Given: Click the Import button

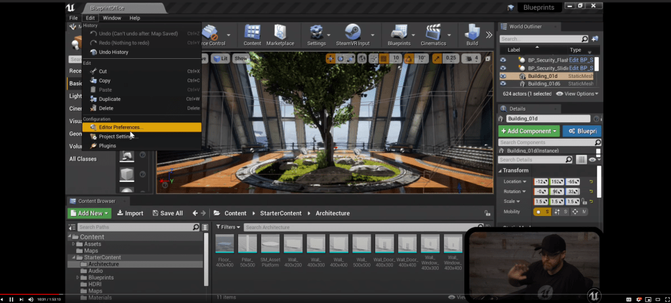Looking at the screenshot, I should pos(130,213).
